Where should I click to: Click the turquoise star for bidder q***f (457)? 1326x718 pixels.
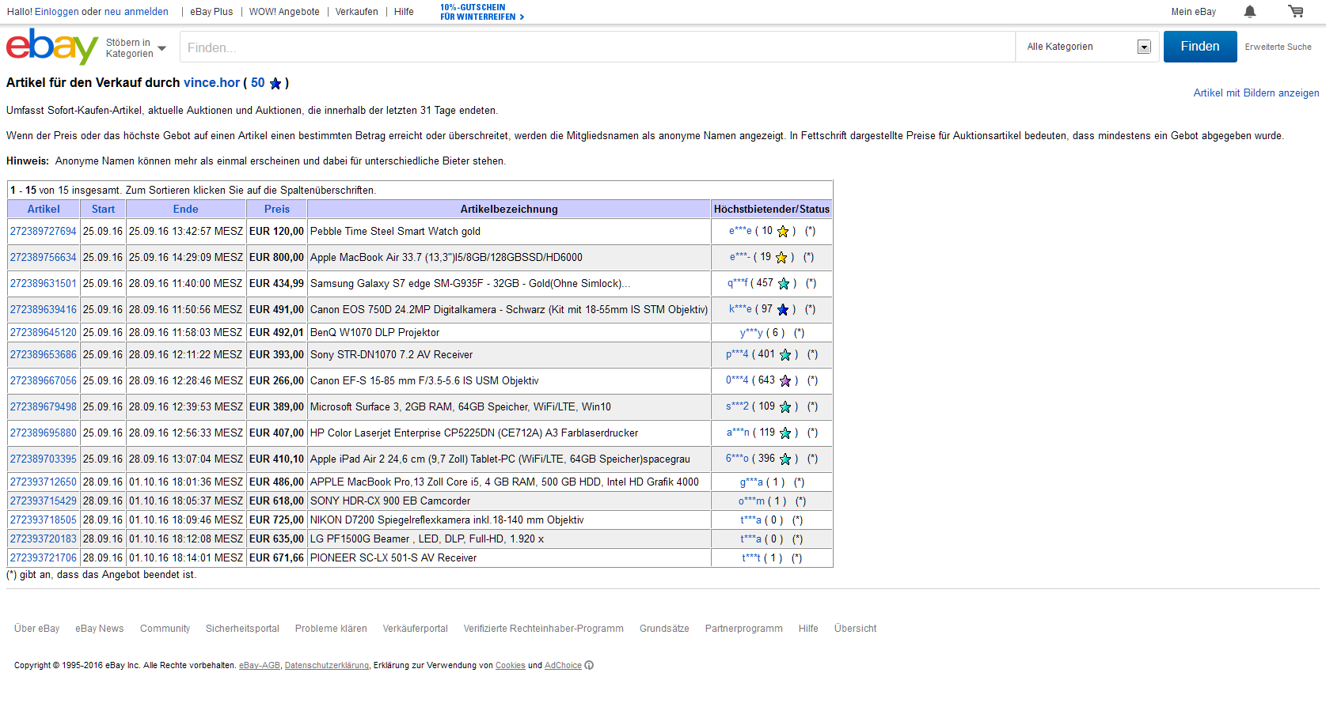click(784, 284)
